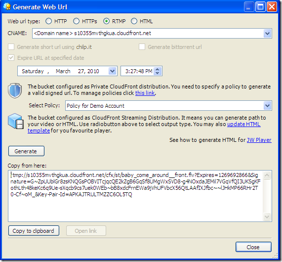Expand the CNAME domain name dropdown
Image resolution: width=282 pixels, height=262 pixels.
pyautogui.click(x=268, y=34)
